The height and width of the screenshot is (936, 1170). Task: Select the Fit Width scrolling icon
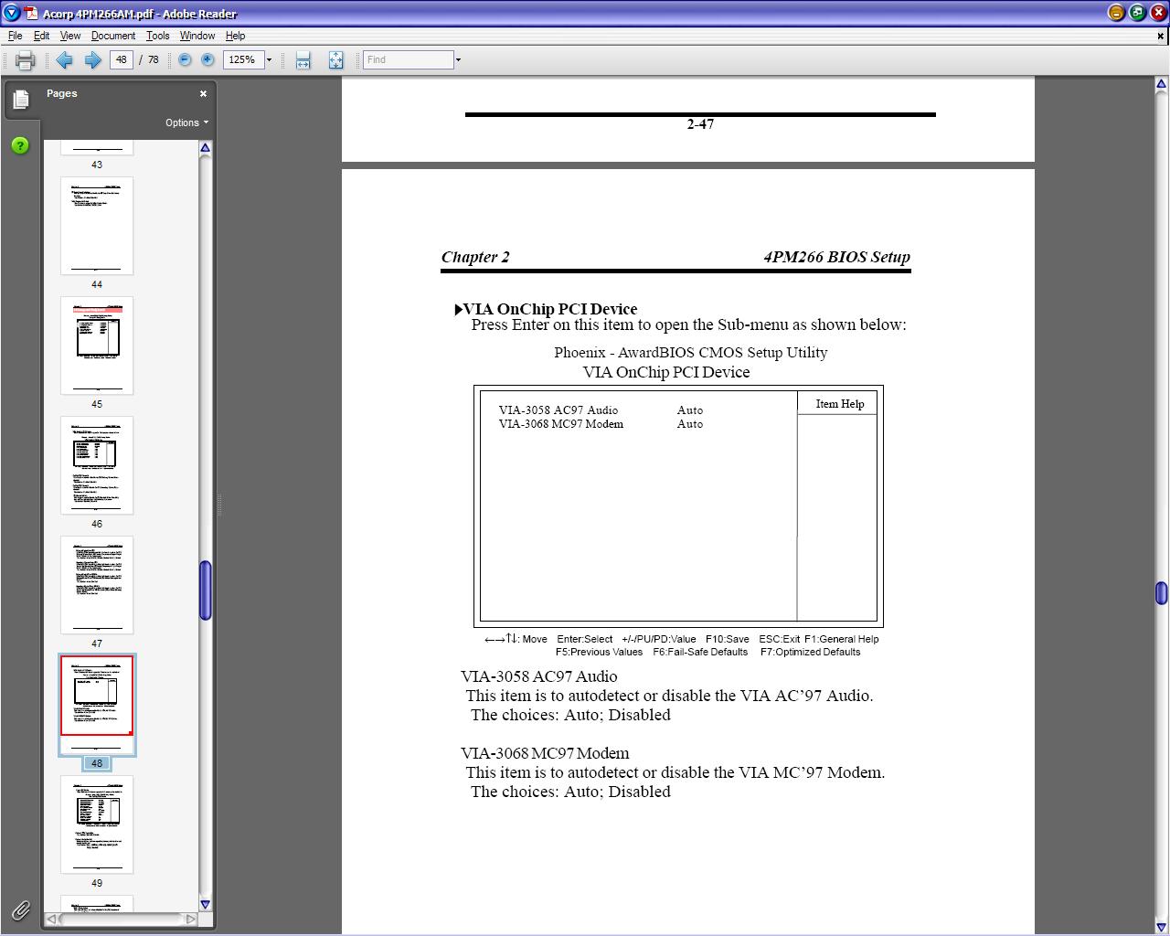(x=303, y=60)
